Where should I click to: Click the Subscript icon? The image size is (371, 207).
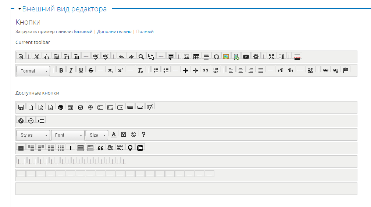(x=111, y=70)
